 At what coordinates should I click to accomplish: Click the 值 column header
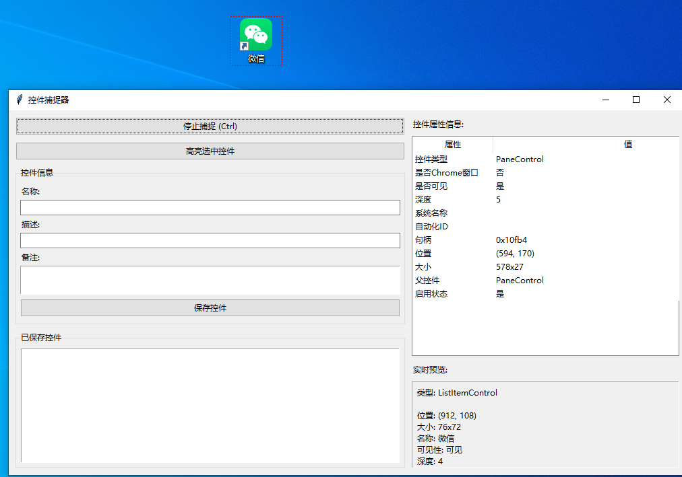tap(627, 145)
